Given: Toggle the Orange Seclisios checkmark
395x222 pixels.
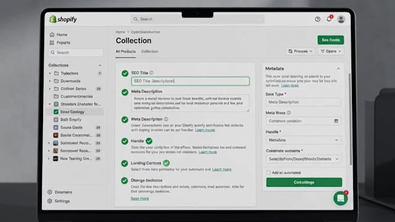Looking at the screenshot, I should [x=124, y=180].
